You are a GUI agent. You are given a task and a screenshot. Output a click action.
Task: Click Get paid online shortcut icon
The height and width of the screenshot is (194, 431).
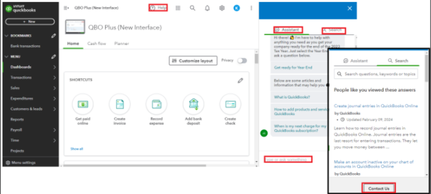[x=83, y=104]
